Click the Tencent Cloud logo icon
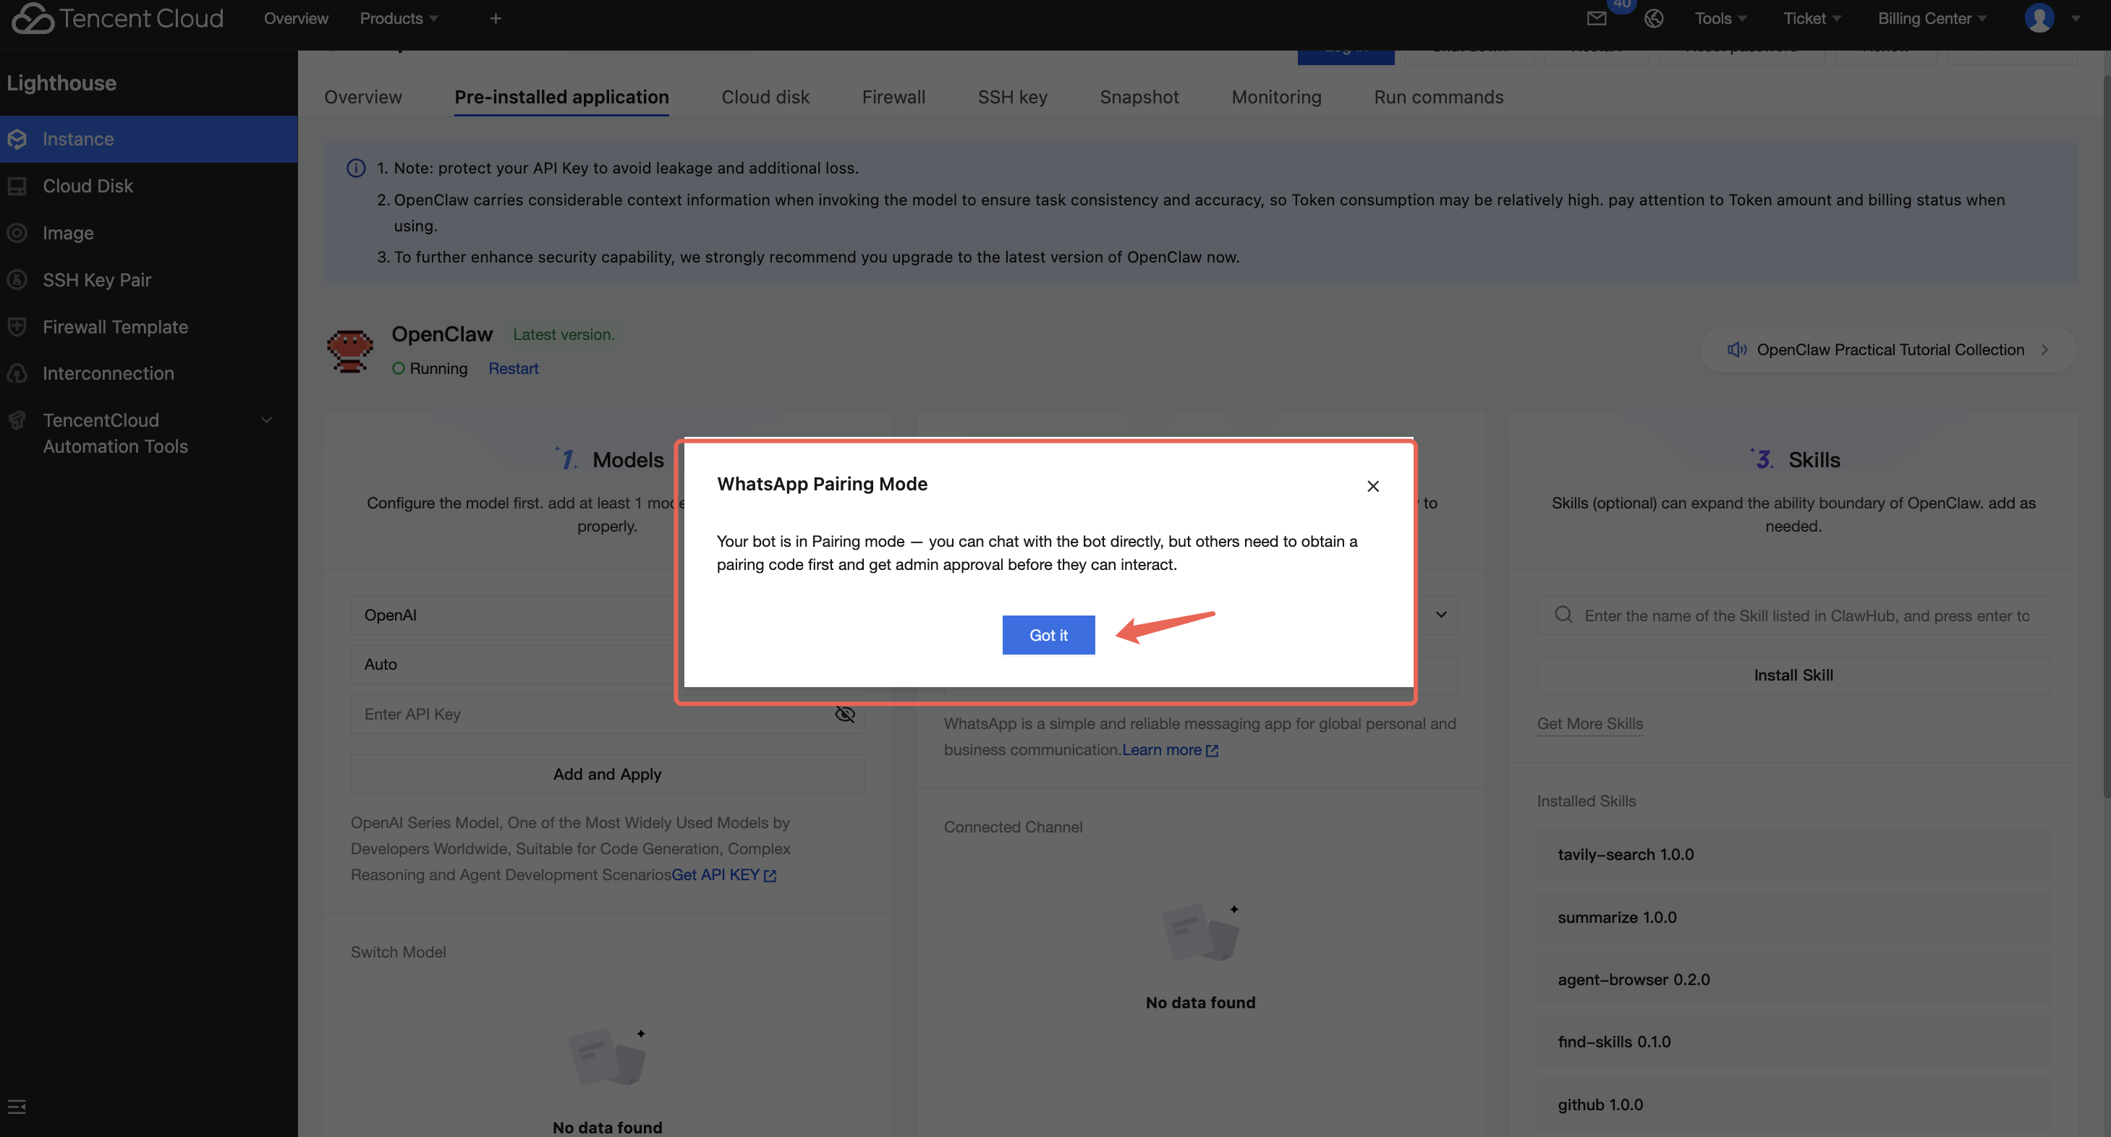This screenshot has width=2111, height=1137. click(33, 18)
